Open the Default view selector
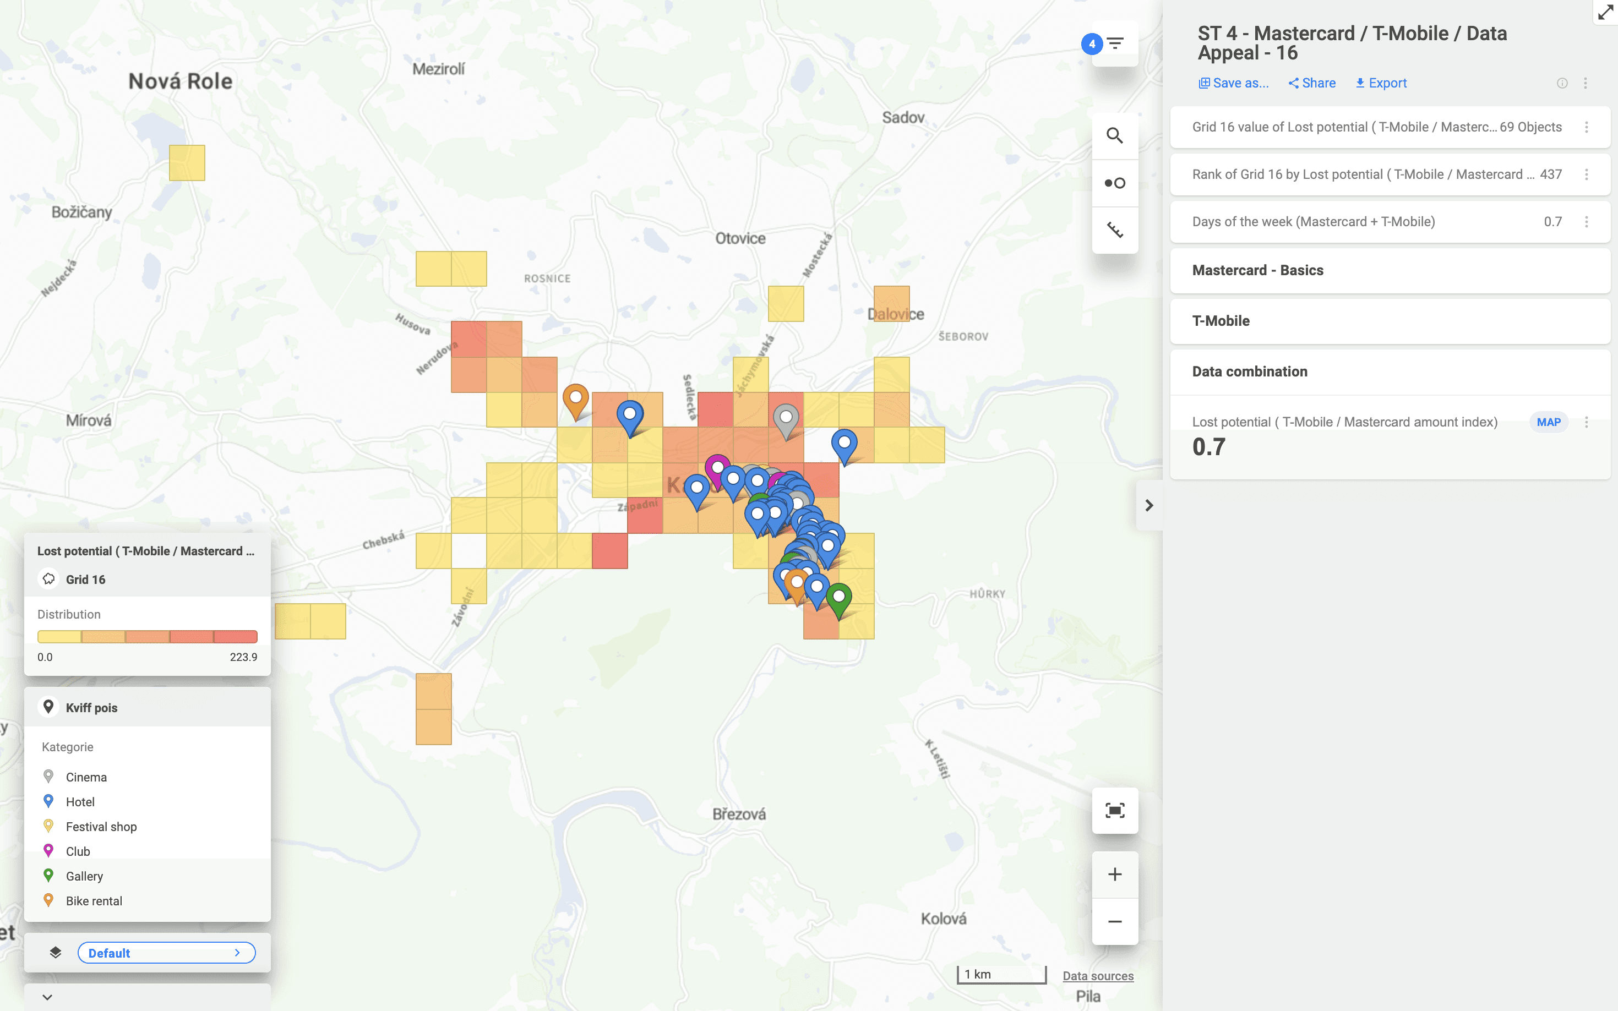 167,952
